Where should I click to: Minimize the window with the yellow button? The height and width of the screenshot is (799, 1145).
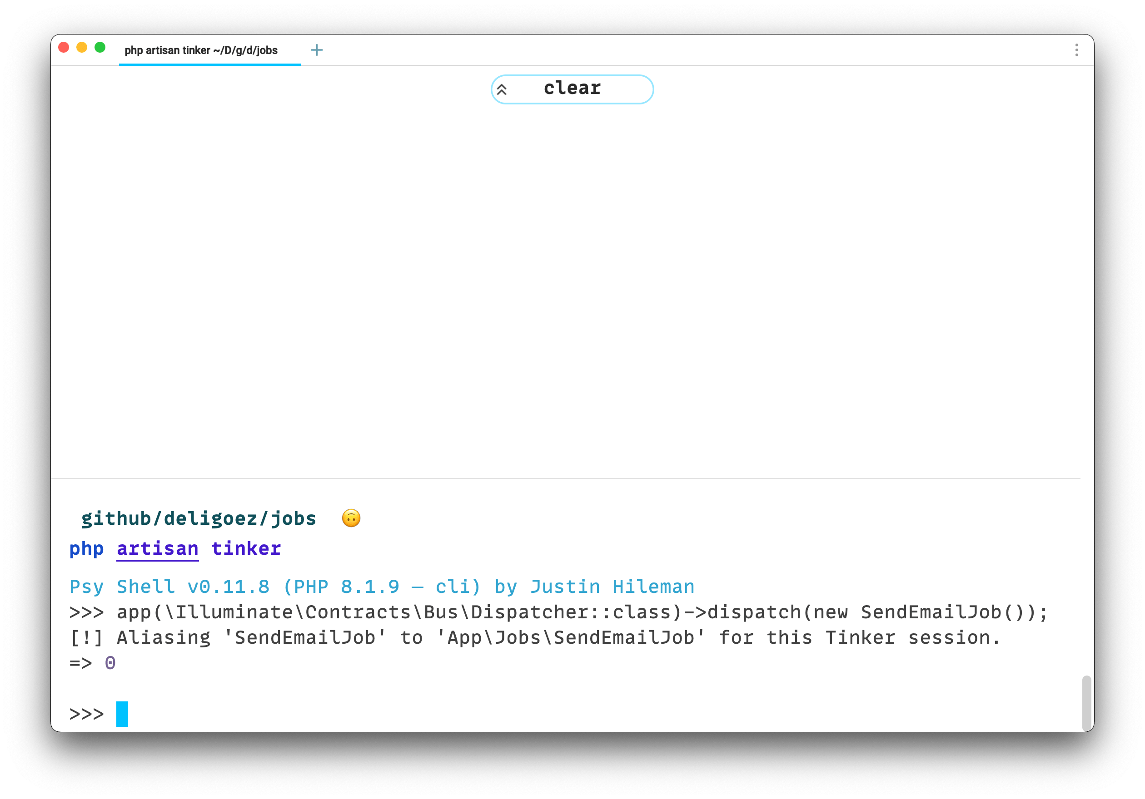point(82,47)
